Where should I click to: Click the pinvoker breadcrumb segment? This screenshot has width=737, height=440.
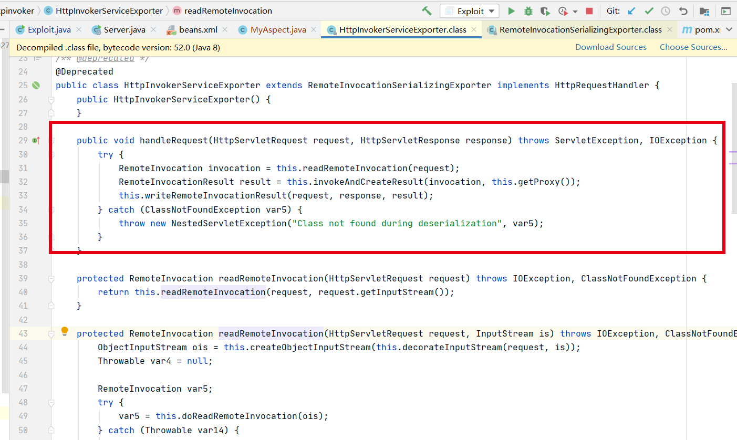point(17,11)
